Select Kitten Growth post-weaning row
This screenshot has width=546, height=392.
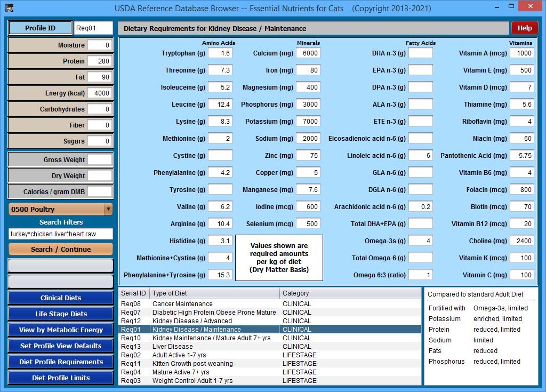click(x=192, y=364)
